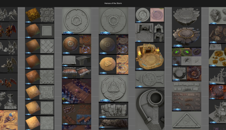The width and height of the screenshot is (226, 130).
Task: Open the grey debris pile sculpt thumbnail
Action: pos(217,16)
